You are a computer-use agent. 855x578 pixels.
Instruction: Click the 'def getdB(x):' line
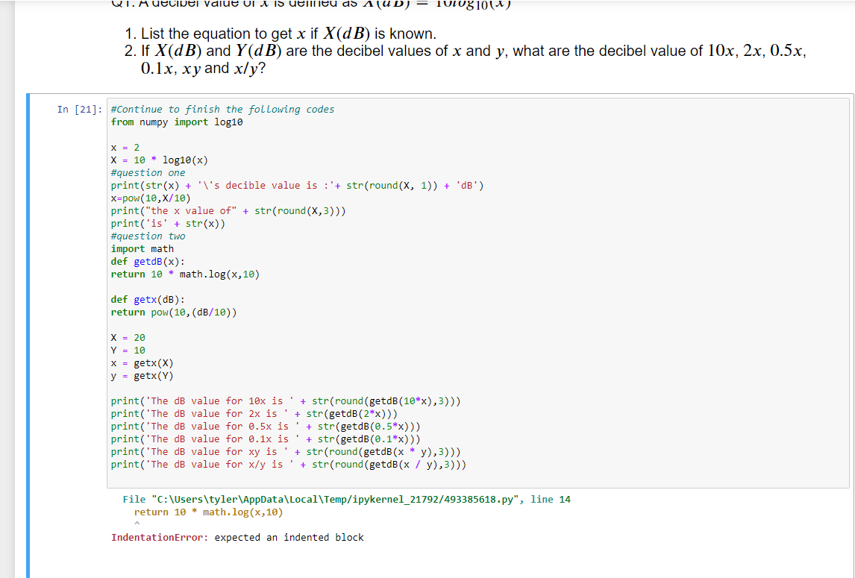click(148, 261)
